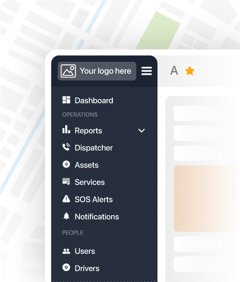Click the hamburger menu icon
Screen dimensions: 240x282
(147, 71)
